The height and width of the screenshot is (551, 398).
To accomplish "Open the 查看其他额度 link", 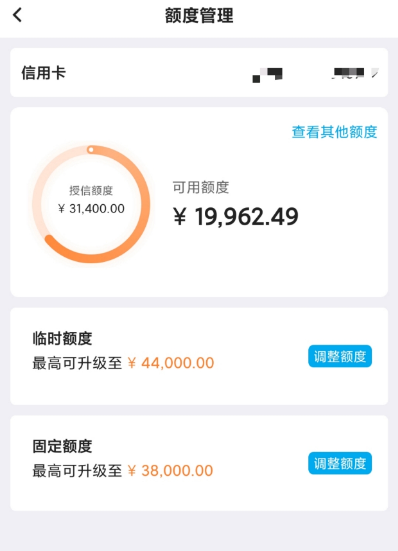I will click(x=335, y=132).
